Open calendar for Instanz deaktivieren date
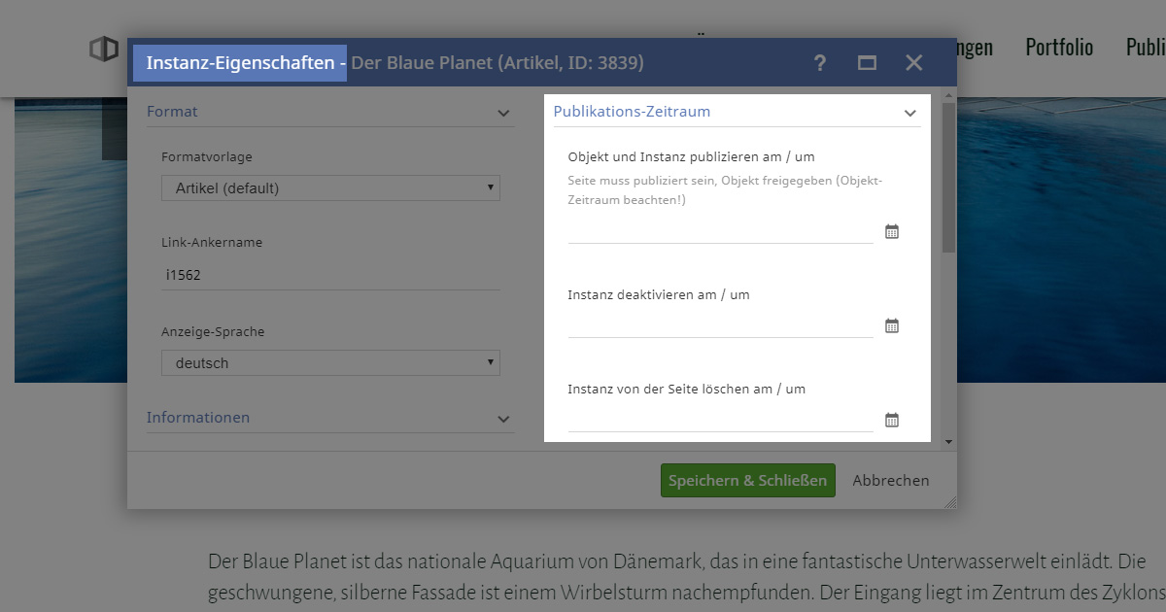1166x612 pixels. point(892,325)
